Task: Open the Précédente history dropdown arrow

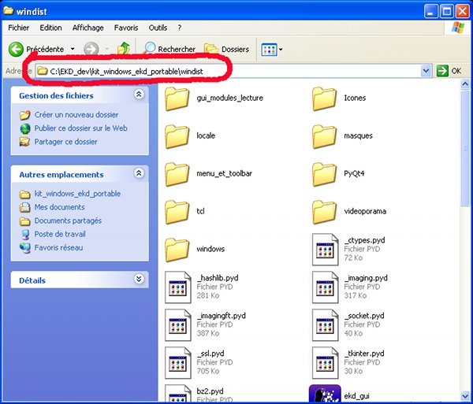Action: click(73, 49)
